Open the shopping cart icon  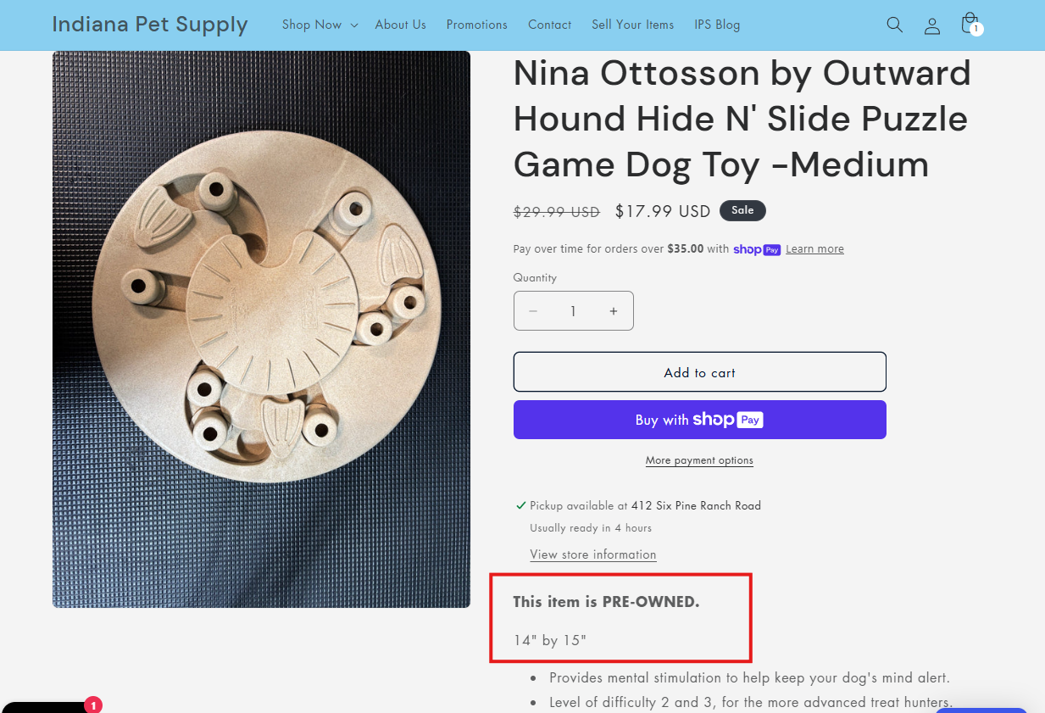(970, 24)
